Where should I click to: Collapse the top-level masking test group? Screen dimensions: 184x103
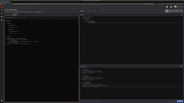point(8,23)
